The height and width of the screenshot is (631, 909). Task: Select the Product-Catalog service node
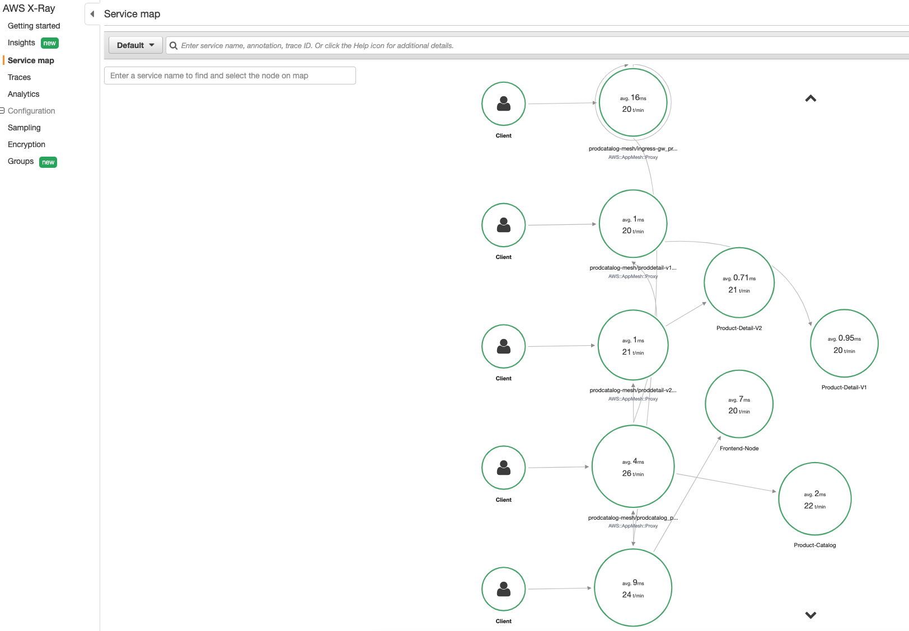click(815, 499)
